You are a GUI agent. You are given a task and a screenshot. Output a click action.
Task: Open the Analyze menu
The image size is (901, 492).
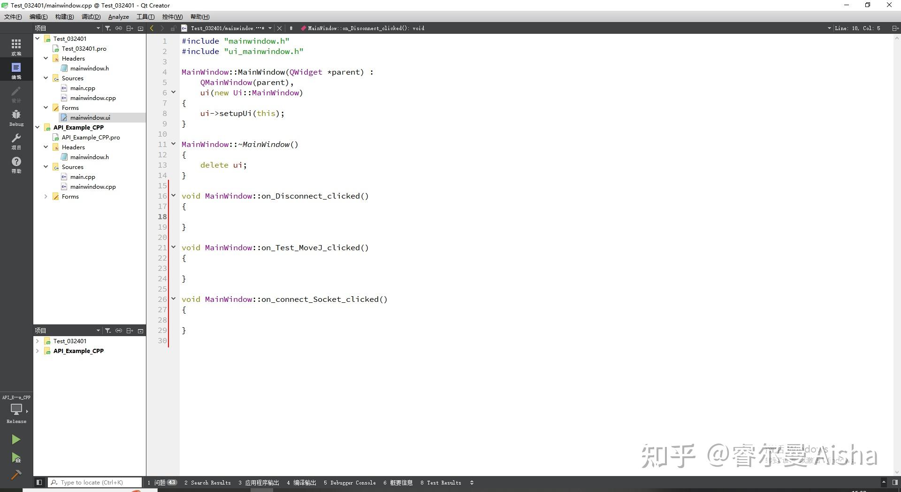click(119, 17)
